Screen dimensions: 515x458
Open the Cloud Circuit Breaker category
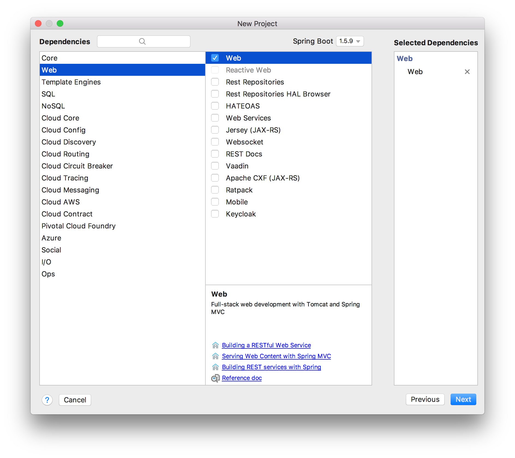pyautogui.click(x=122, y=166)
